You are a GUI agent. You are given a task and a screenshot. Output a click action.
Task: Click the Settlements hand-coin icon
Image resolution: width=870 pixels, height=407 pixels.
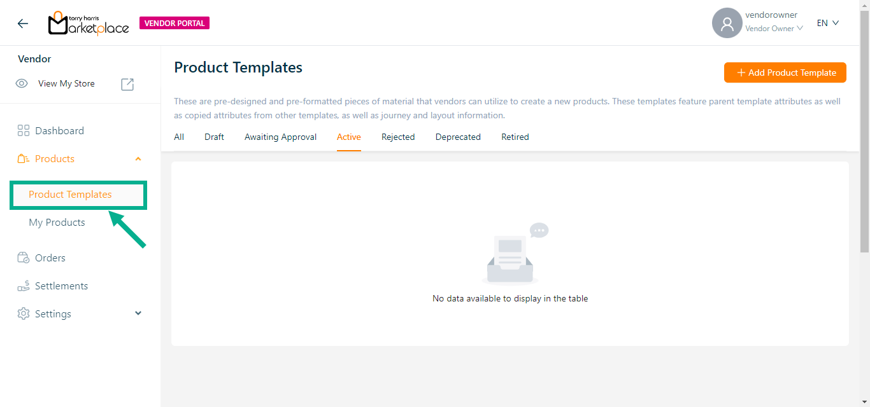point(24,286)
